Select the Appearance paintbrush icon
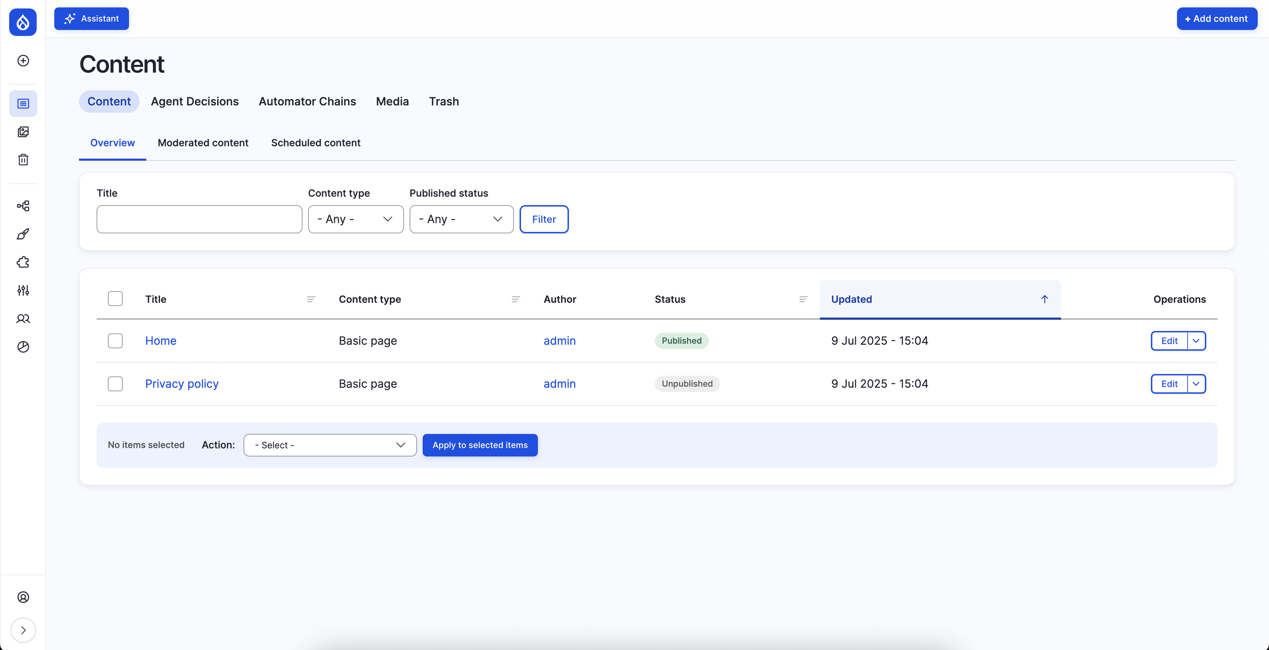 [23, 234]
